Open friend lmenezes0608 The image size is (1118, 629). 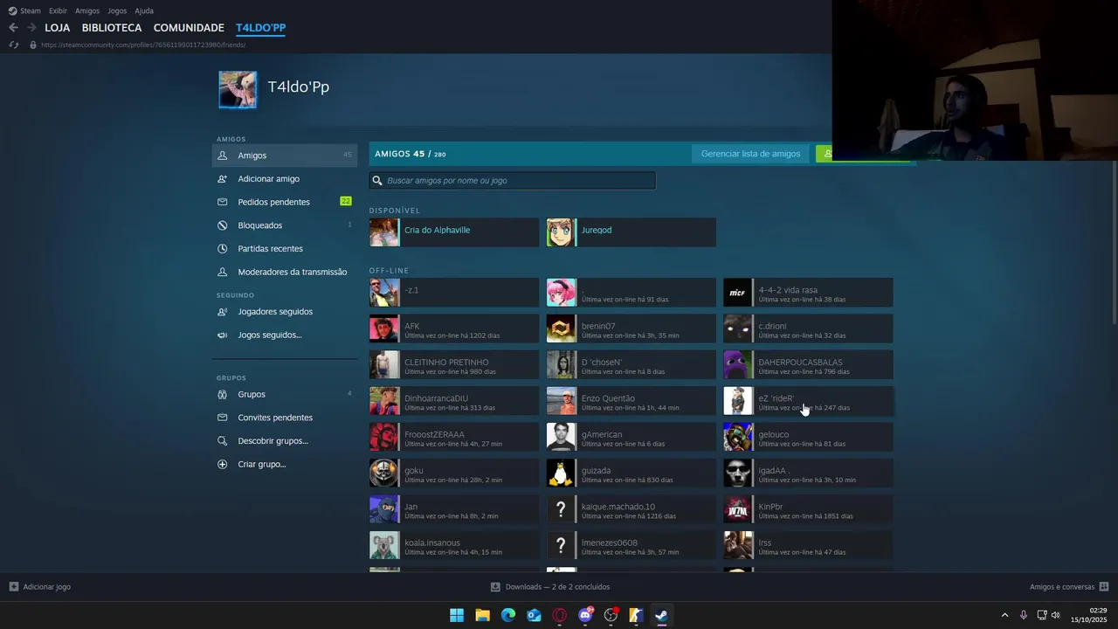point(631,545)
